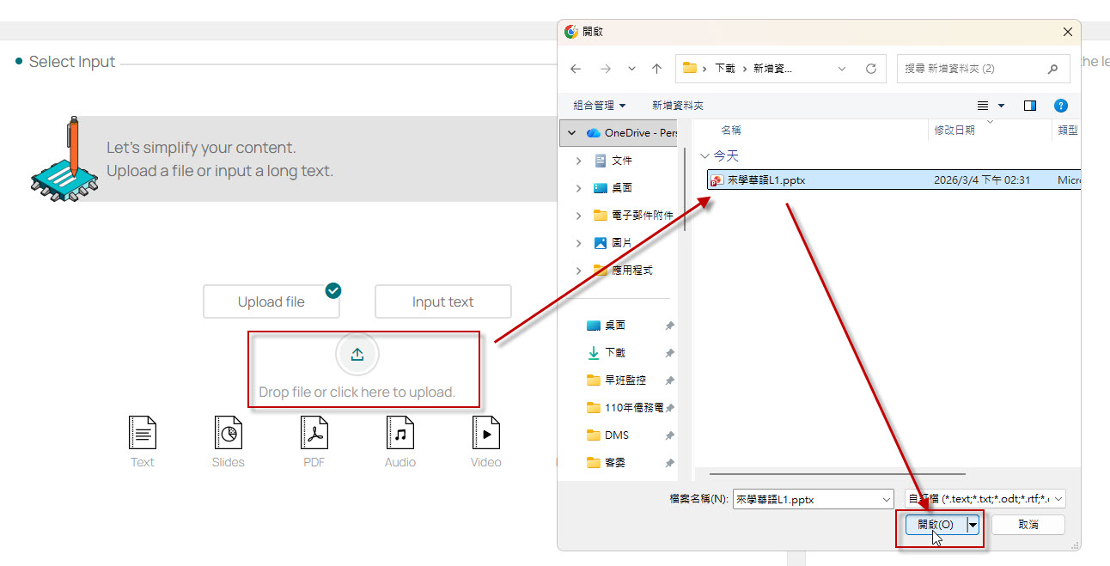Click the dialog's back arrow

(576, 69)
